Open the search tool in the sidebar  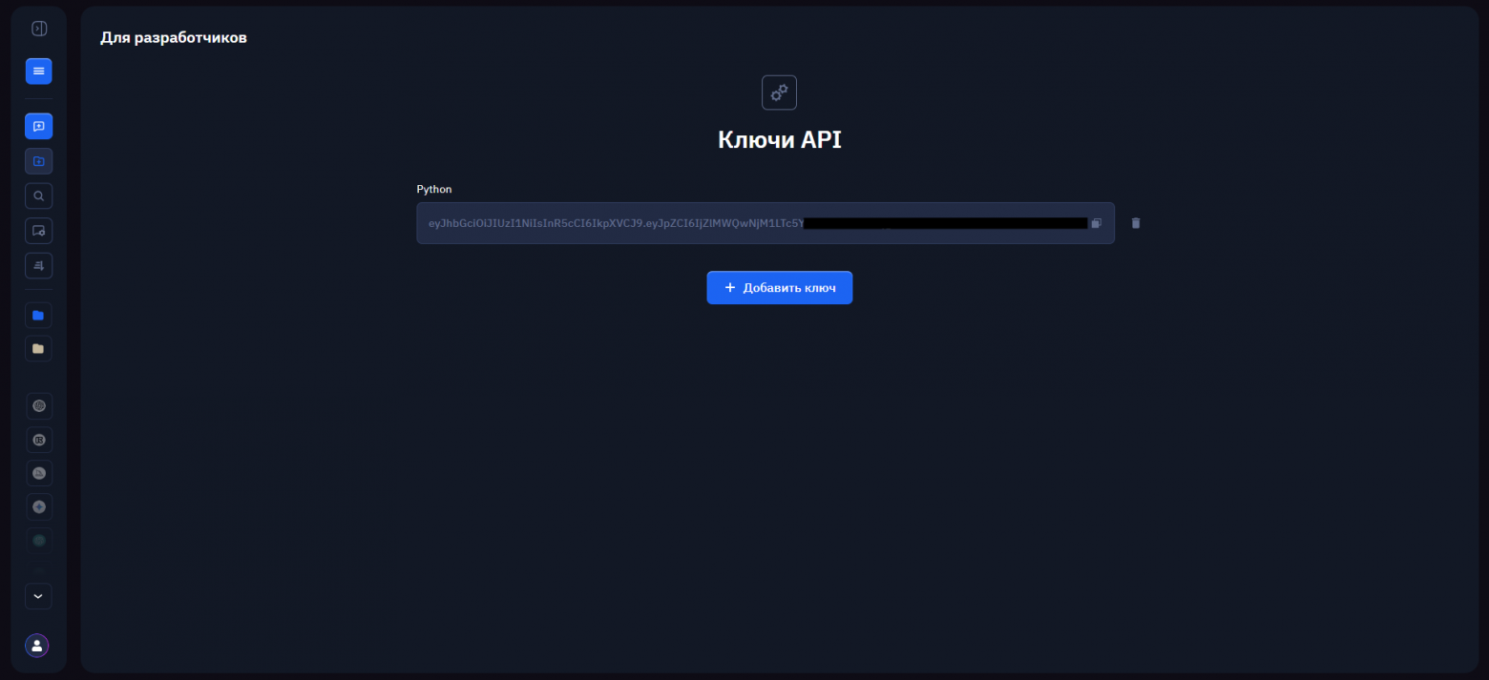38,196
